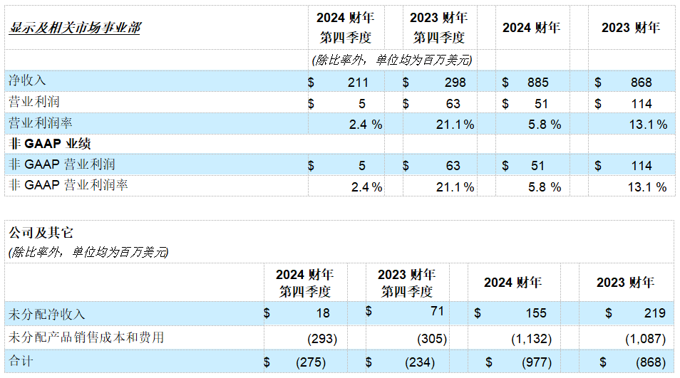
Task: Click the 未分配净收入 value 71
Action: pos(437,312)
